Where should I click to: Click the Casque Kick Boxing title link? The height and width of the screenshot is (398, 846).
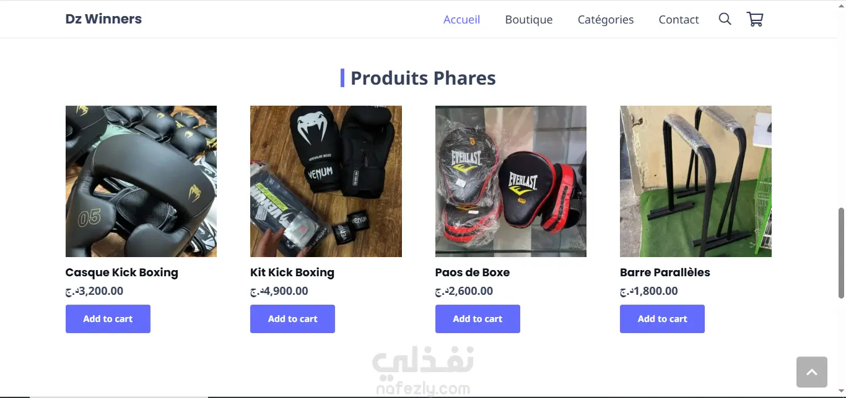point(122,273)
